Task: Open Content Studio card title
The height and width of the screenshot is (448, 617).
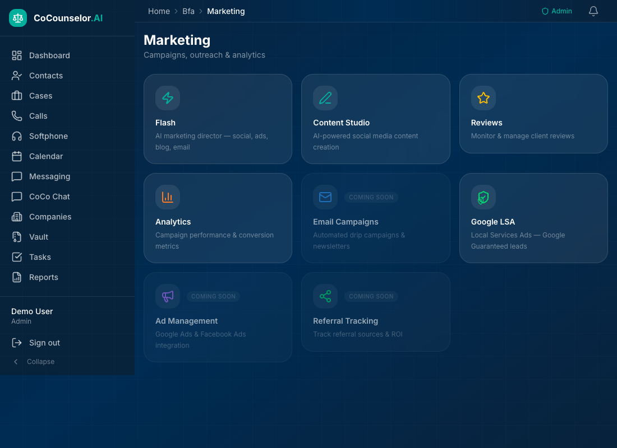Action: point(341,123)
